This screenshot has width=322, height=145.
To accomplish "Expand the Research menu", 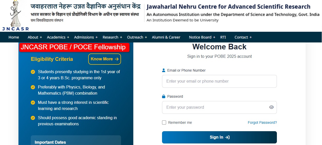I will pos(112,37).
